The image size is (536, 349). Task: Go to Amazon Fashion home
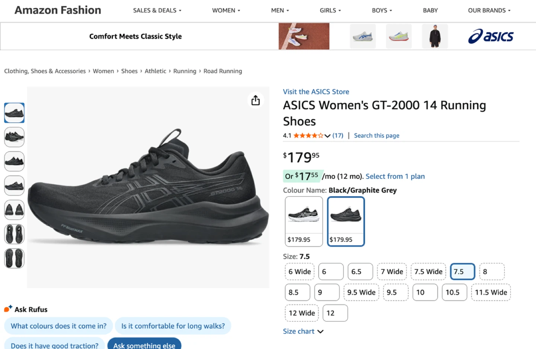click(x=58, y=10)
